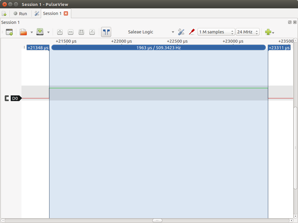This screenshot has width=298, height=223.
Task: Toggle the show cursors button
Action: point(106,32)
